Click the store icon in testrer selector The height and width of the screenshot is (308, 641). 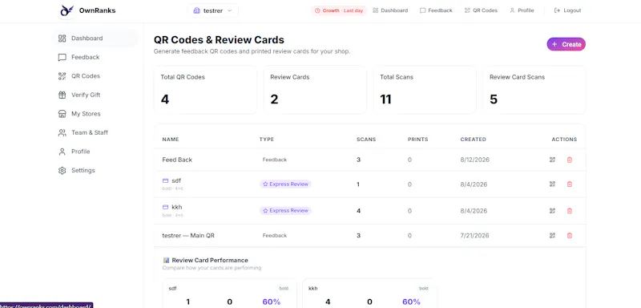click(196, 10)
